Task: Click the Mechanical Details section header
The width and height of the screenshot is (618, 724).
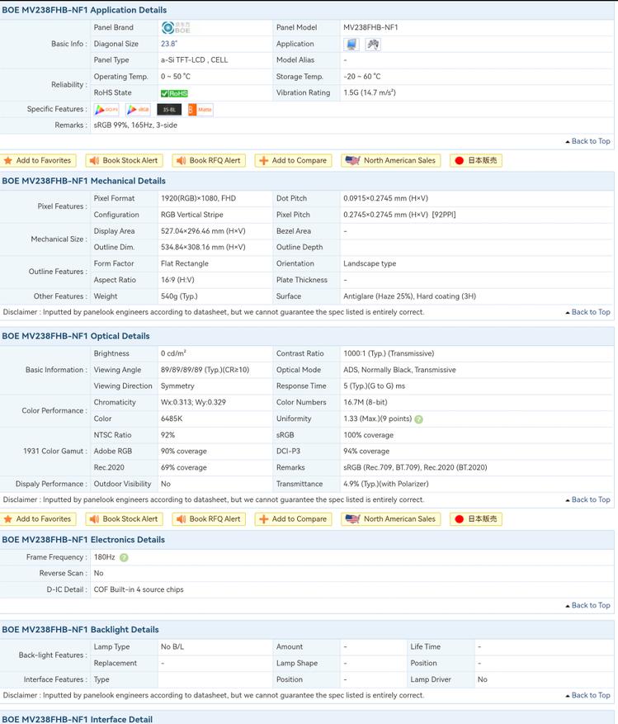Action: (x=83, y=181)
